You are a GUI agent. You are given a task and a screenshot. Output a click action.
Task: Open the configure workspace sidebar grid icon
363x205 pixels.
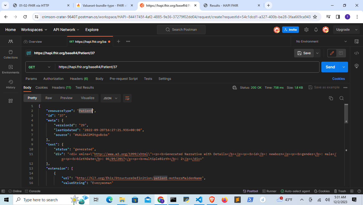click(x=11, y=101)
